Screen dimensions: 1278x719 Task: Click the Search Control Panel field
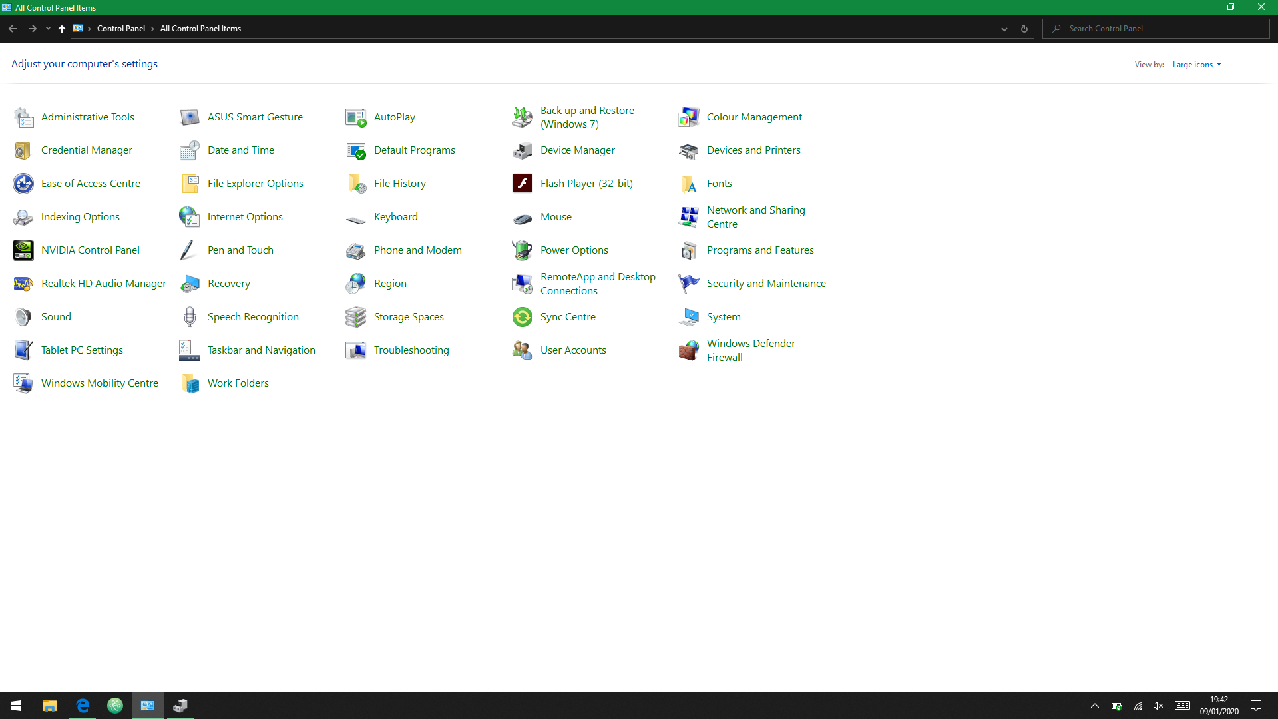tap(1156, 29)
